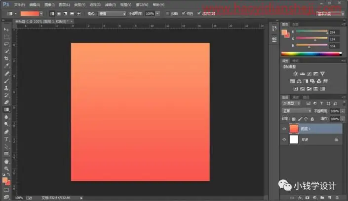Open gradient Mode (模式) dropdown
Image resolution: width=348 pixels, height=201 pixels.
112,14
